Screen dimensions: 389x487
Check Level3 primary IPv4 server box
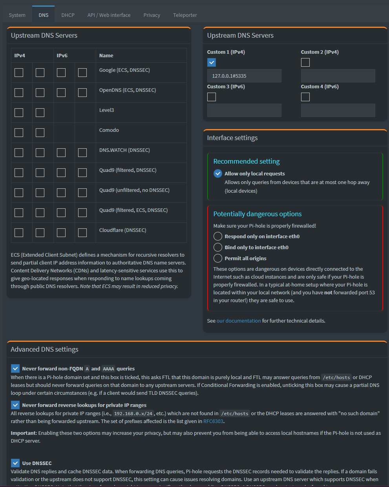pos(19,113)
